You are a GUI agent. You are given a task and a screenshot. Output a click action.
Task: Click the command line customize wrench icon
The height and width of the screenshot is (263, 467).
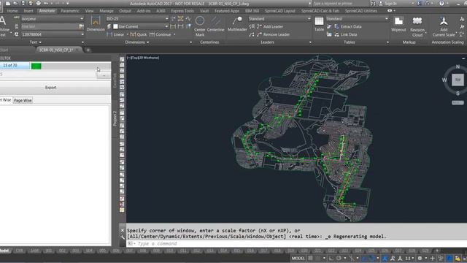[x=123, y=237]
